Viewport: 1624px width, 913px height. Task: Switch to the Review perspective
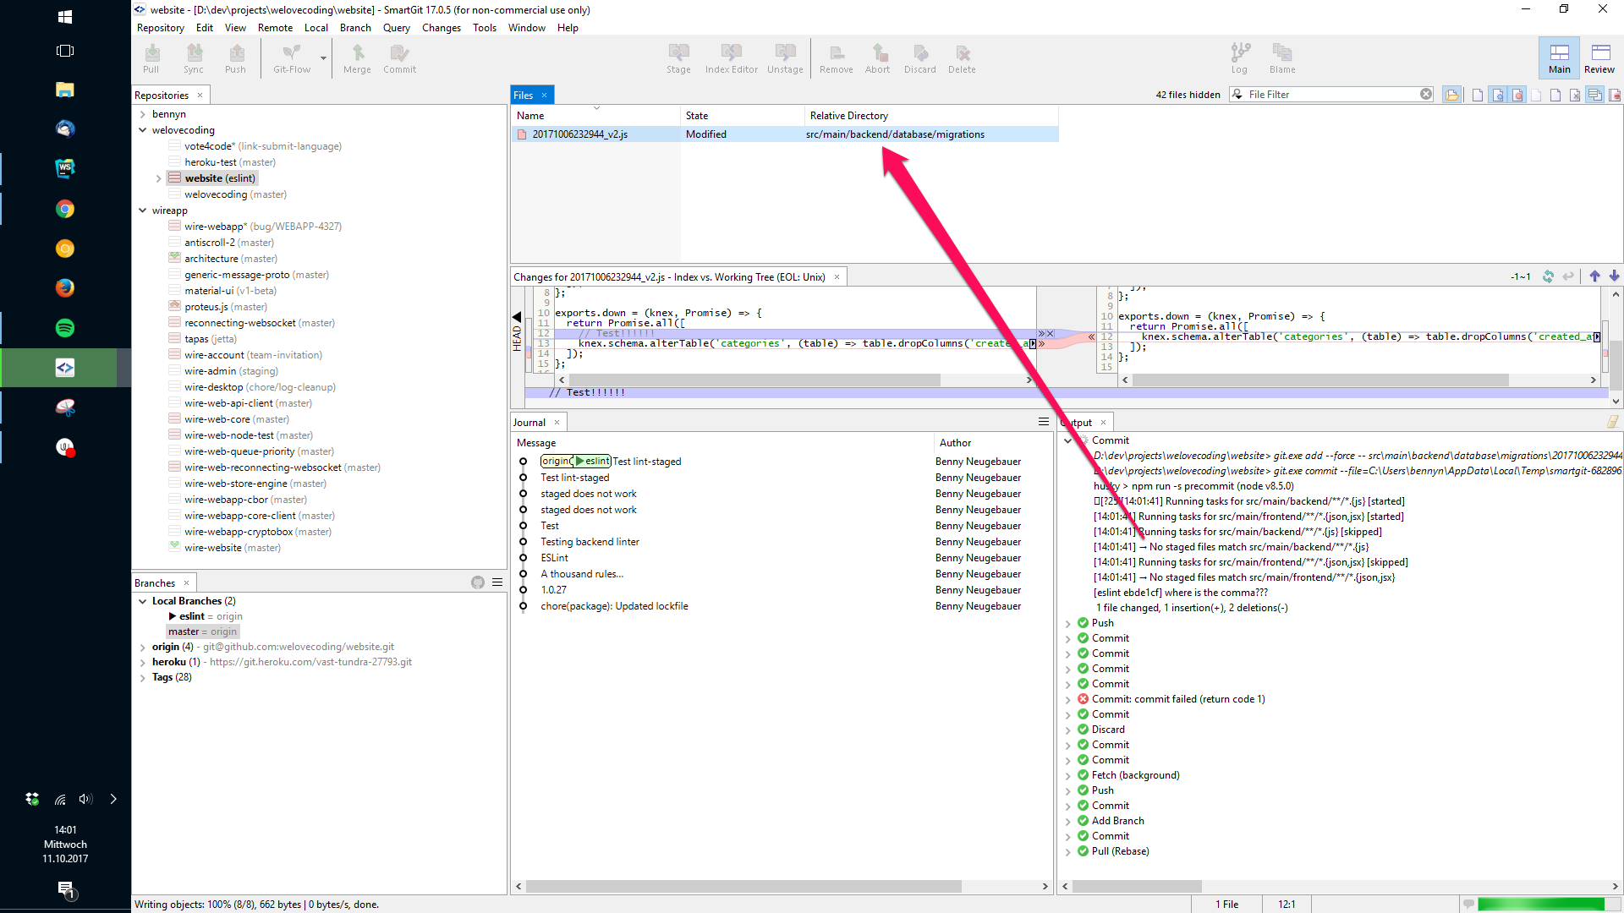coord(1599,58)
